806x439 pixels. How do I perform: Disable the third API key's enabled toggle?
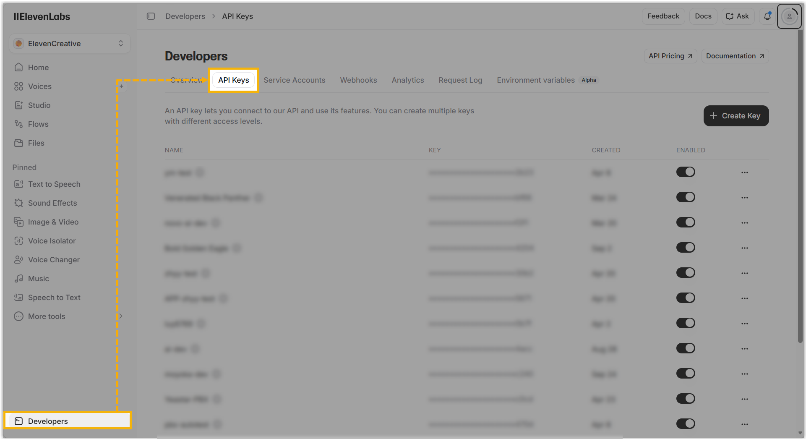(x=686, y=222)
